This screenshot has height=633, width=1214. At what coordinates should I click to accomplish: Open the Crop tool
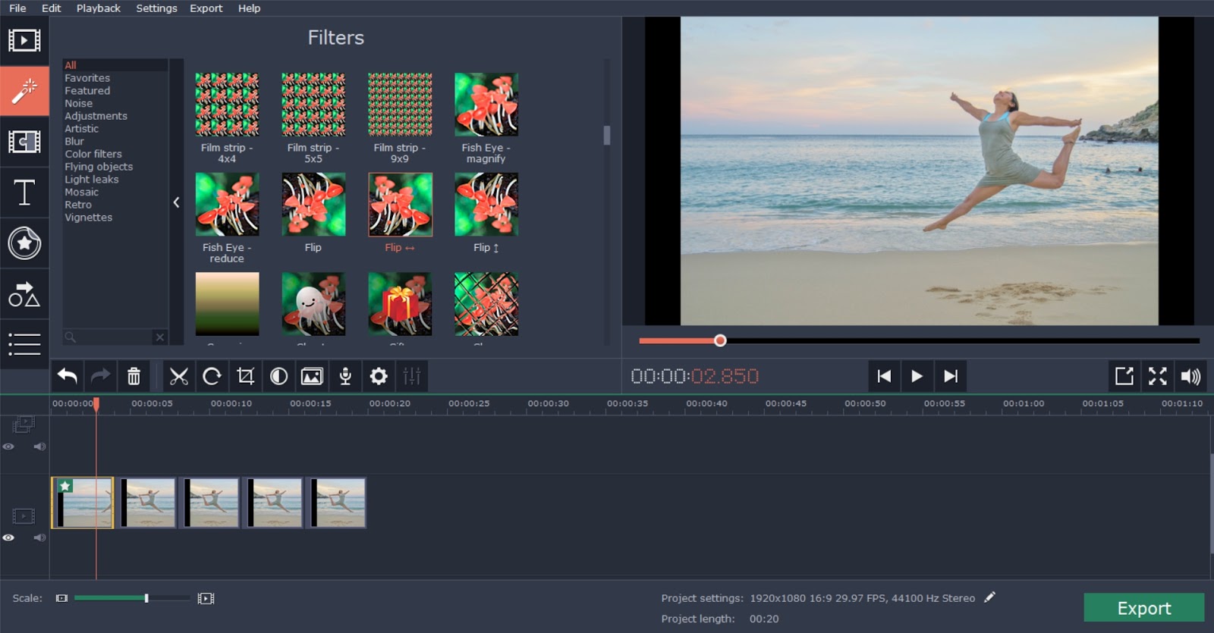click(x=245, y=376)
